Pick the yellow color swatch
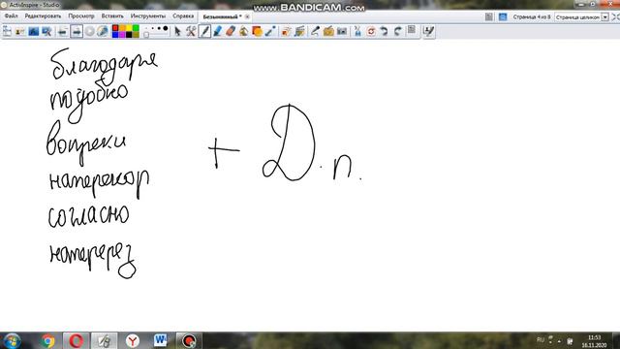Screen dimensions: 620x349 tap(129, 28)
